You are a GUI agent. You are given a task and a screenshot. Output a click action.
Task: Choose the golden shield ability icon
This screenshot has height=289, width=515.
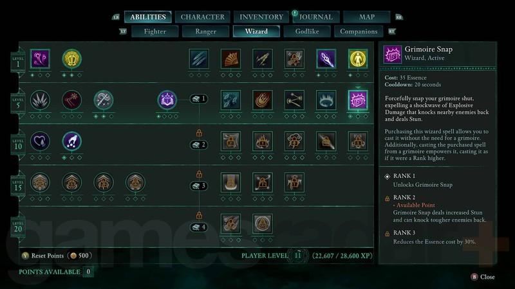pos(71,58)
